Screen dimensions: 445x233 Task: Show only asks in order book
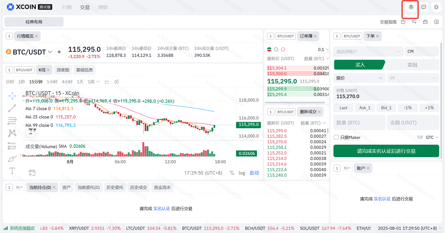pyautogui.click(x=283, y=49)
